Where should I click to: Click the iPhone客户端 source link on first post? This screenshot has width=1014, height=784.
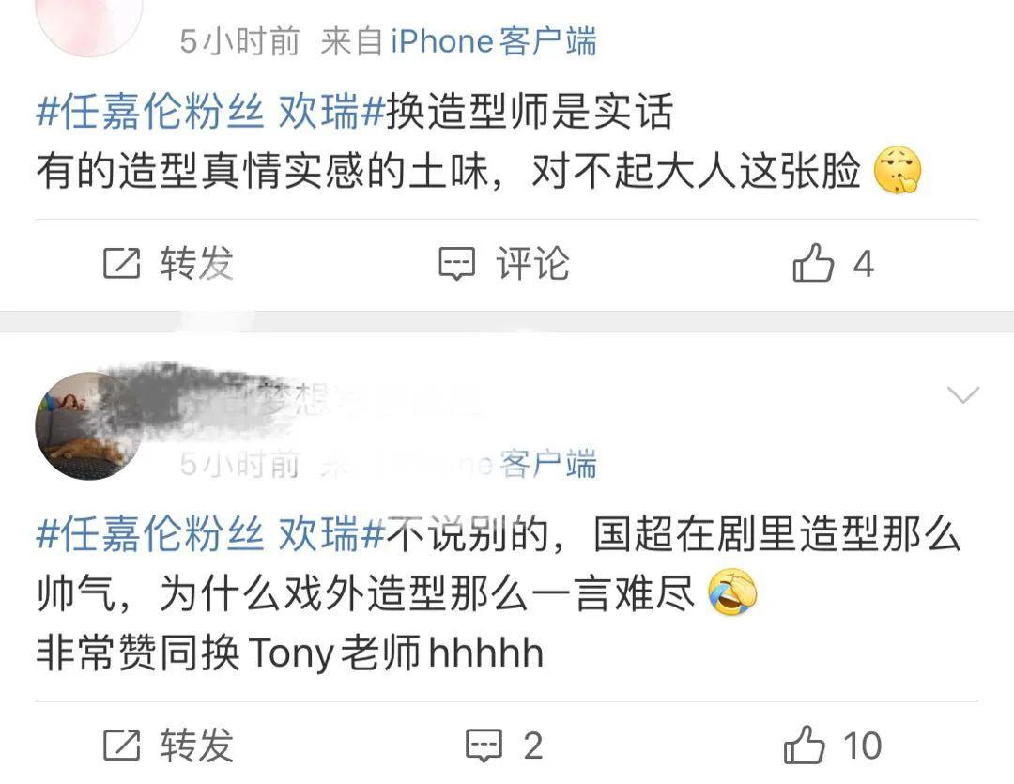coord(494,41)
